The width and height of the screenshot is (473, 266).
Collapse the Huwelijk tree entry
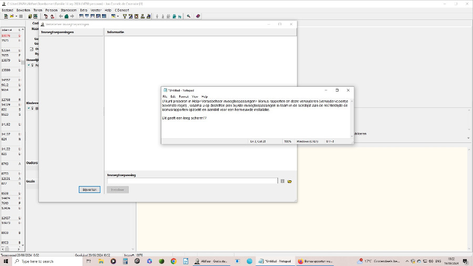(x=28, y=65)
